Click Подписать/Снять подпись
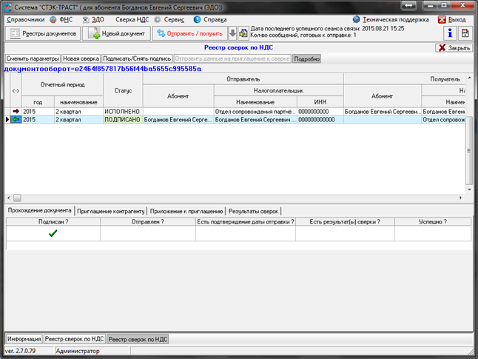This screenshot has height=359, width=478. tap(137, 58)
